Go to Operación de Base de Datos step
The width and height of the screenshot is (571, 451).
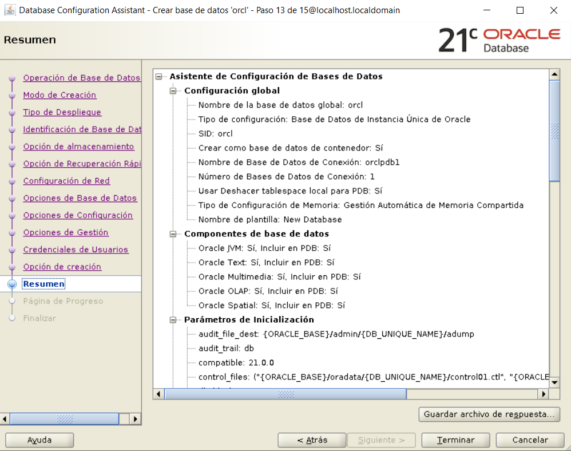coord(82,78)
